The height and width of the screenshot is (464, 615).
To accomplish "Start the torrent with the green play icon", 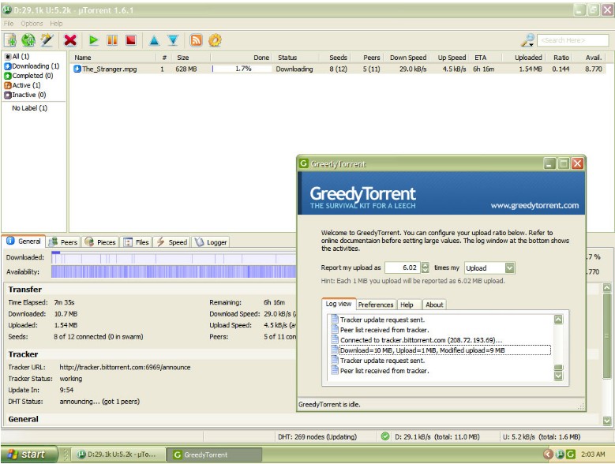I will [x=93, y=40].
